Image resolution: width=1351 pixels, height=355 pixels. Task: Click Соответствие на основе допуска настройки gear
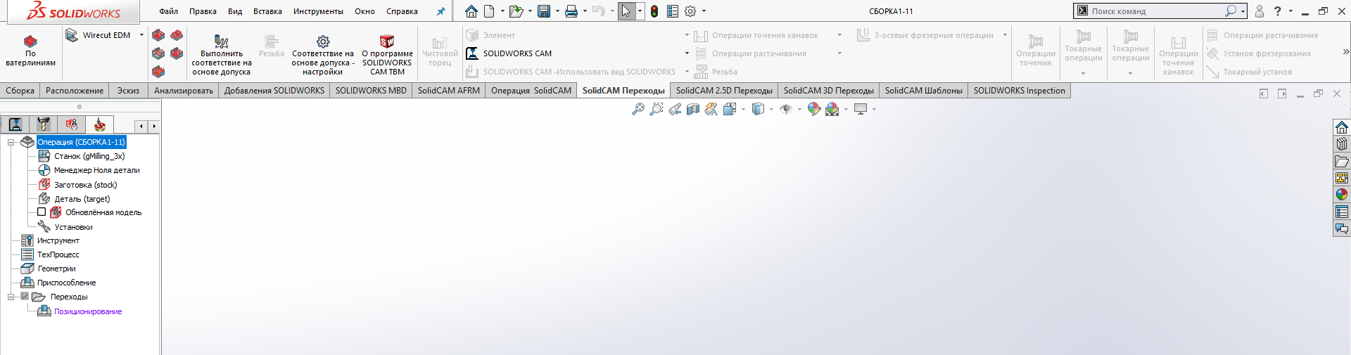click(323, 41)
